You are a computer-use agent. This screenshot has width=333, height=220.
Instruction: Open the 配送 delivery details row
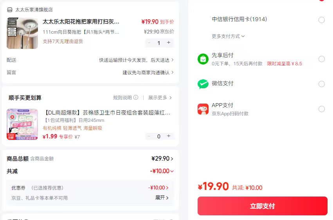(x=136, y=60)
